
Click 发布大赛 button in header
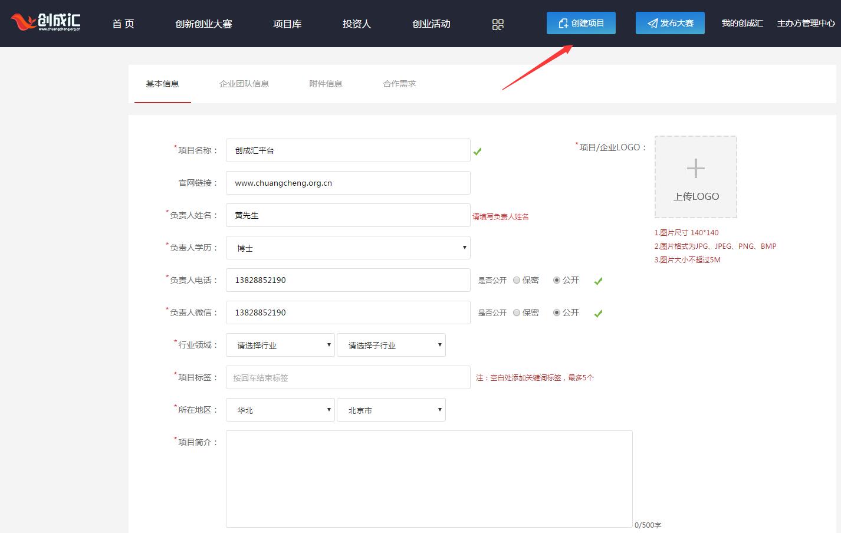pyautogui.click(x=670, y=23)
